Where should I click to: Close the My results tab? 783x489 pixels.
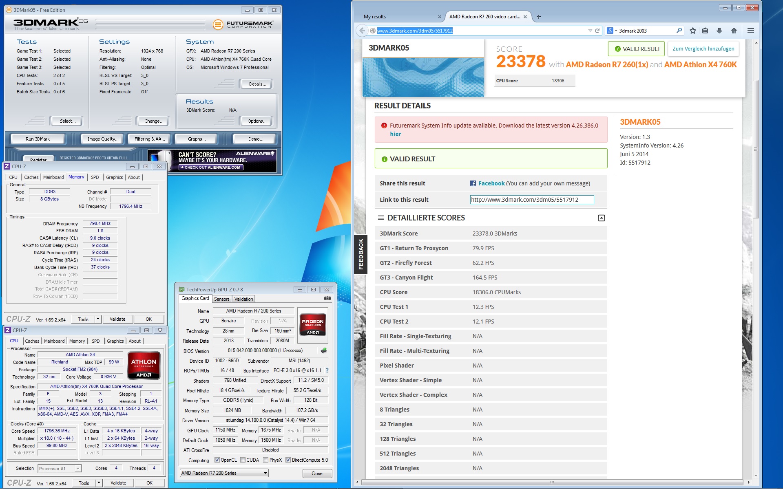click(439, 17)
